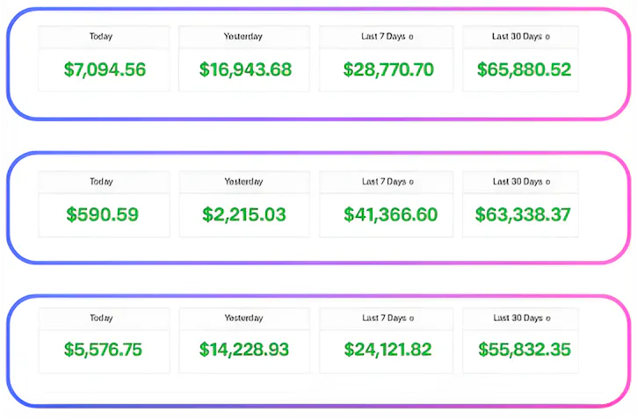The height and width of the screenshot is (419, 637).
Task: Open the $65,880.52 earnings total
Action: (523, 69)
